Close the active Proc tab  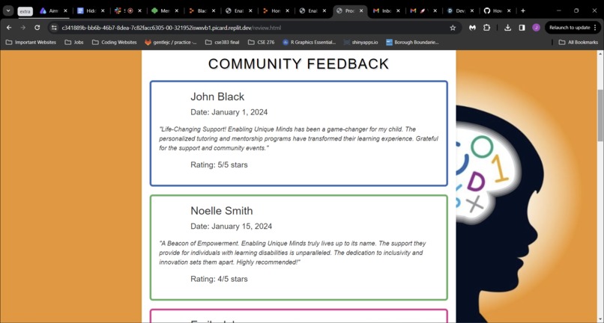361,10
